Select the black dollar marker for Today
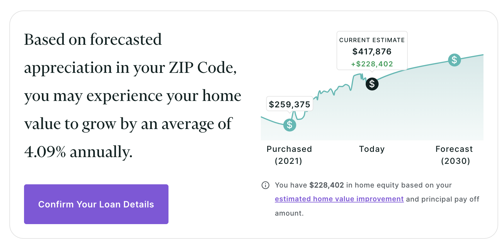This screenshot has height=244, width=504. coord(372,84)
